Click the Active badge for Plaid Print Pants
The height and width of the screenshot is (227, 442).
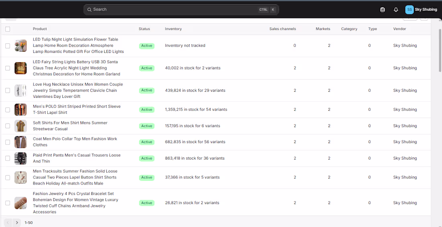click(147, 158)
